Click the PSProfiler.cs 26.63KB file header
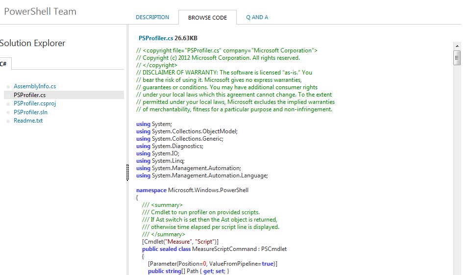 [168, 38]
